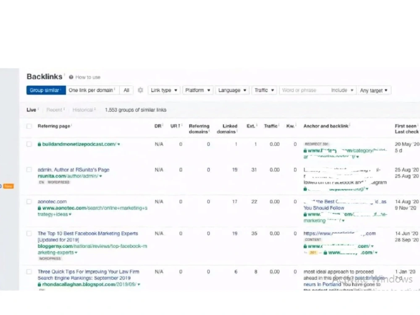Image resolution: width=420 pixels, height=315 pixels.
Task: Click the lock icon beside buildandmonetizepodcast.com
Action: coord(39,144)
